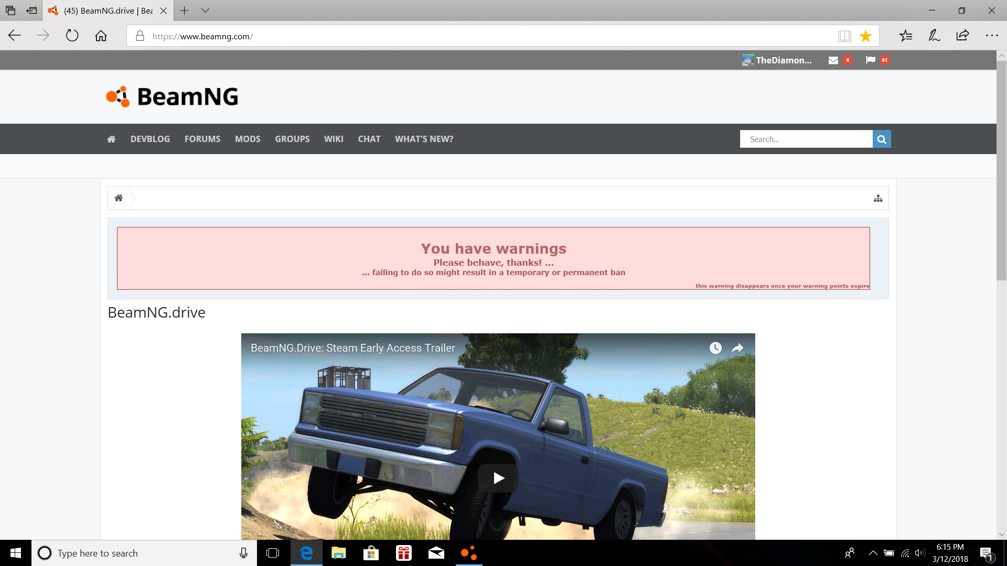The width and height of the screenshot is (1007, 566).
Task: Click the video title link
Action: pyautogui.click(x=353, y=348)
